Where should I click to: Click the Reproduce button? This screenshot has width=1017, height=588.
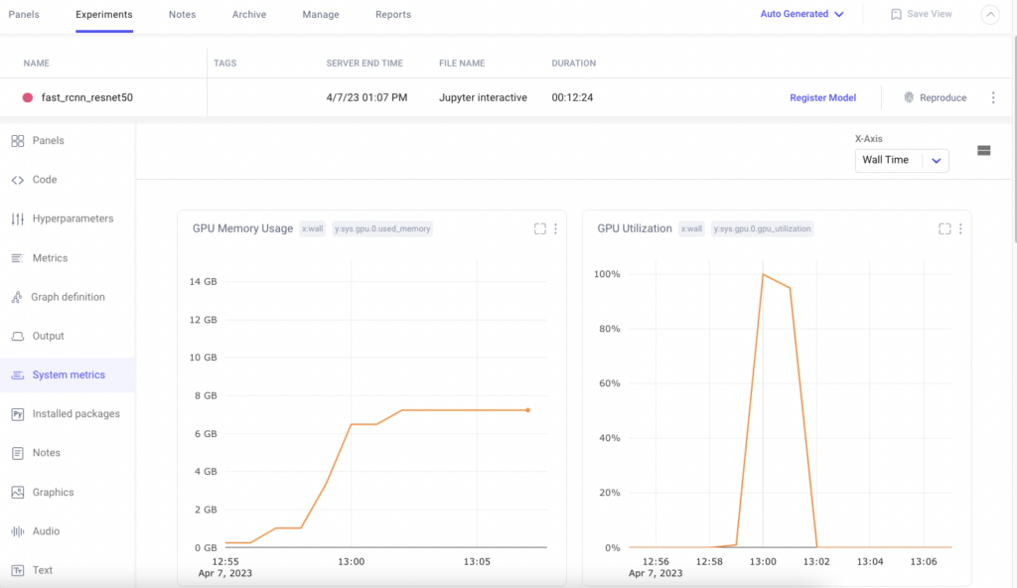pyautogui.click(x=934, y=97)
